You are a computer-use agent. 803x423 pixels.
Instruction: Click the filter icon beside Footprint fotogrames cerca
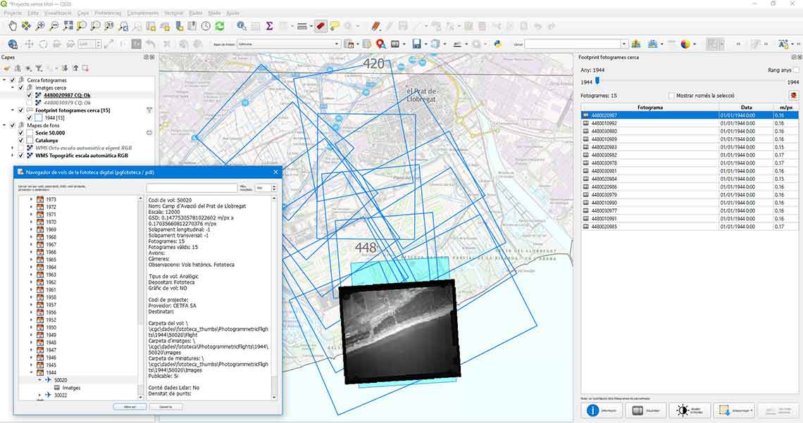[x=149, y=110]
